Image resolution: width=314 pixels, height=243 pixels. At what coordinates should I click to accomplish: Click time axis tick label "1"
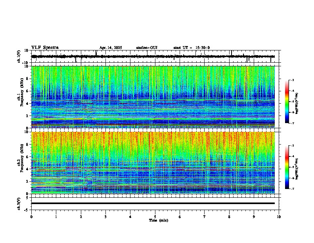(56, 217)
